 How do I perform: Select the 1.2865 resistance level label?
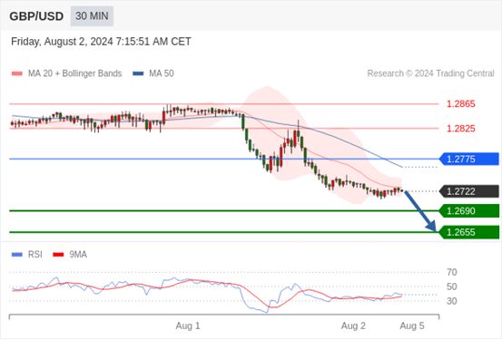[x=461, y=104]
